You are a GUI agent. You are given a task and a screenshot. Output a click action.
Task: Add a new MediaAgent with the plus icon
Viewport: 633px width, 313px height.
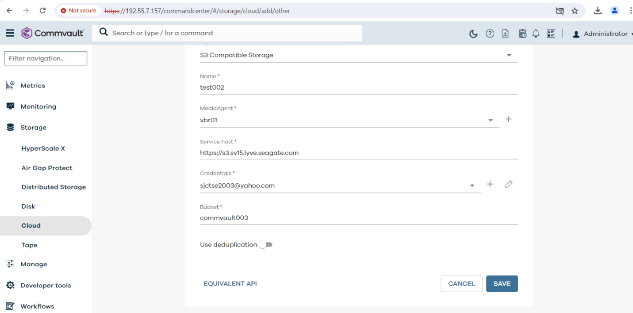pyautogui.click(x=509, y=119)
